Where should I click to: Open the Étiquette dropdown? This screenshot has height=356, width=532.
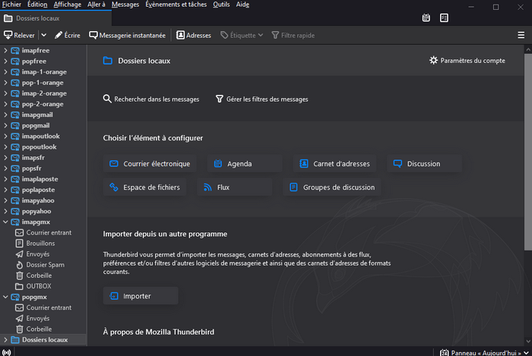pos(242,35)
